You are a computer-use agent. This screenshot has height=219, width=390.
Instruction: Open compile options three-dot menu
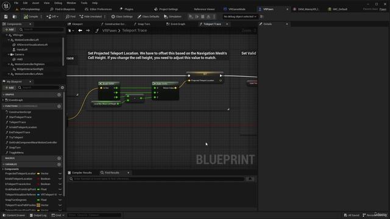[x=41, y=16]
